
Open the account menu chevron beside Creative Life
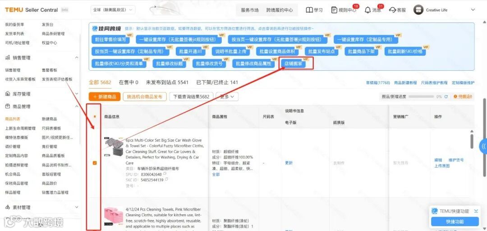[x=473, y=10]
